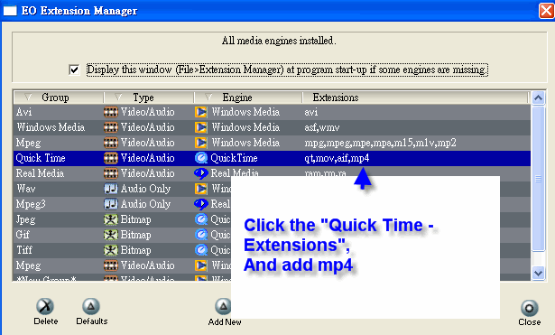Click the round Close button
The height and width of the screenshot is (335, 555).
tap(529, 308)
